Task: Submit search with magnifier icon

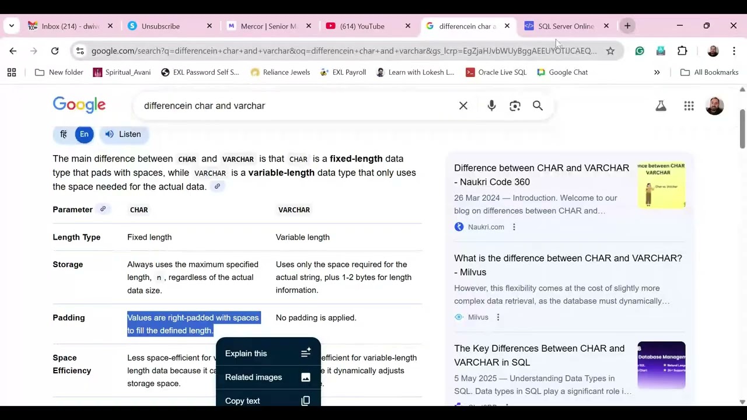Action: tap(537, 106)
